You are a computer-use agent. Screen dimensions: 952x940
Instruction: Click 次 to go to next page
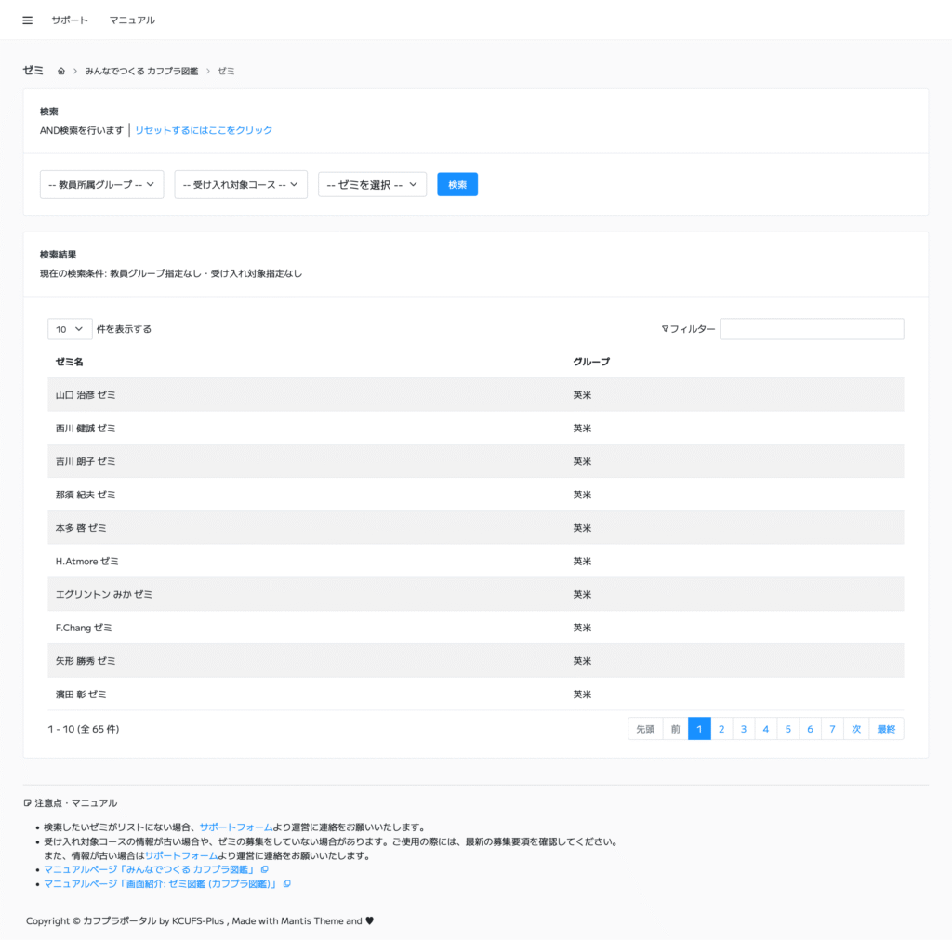tap(856, 729)
